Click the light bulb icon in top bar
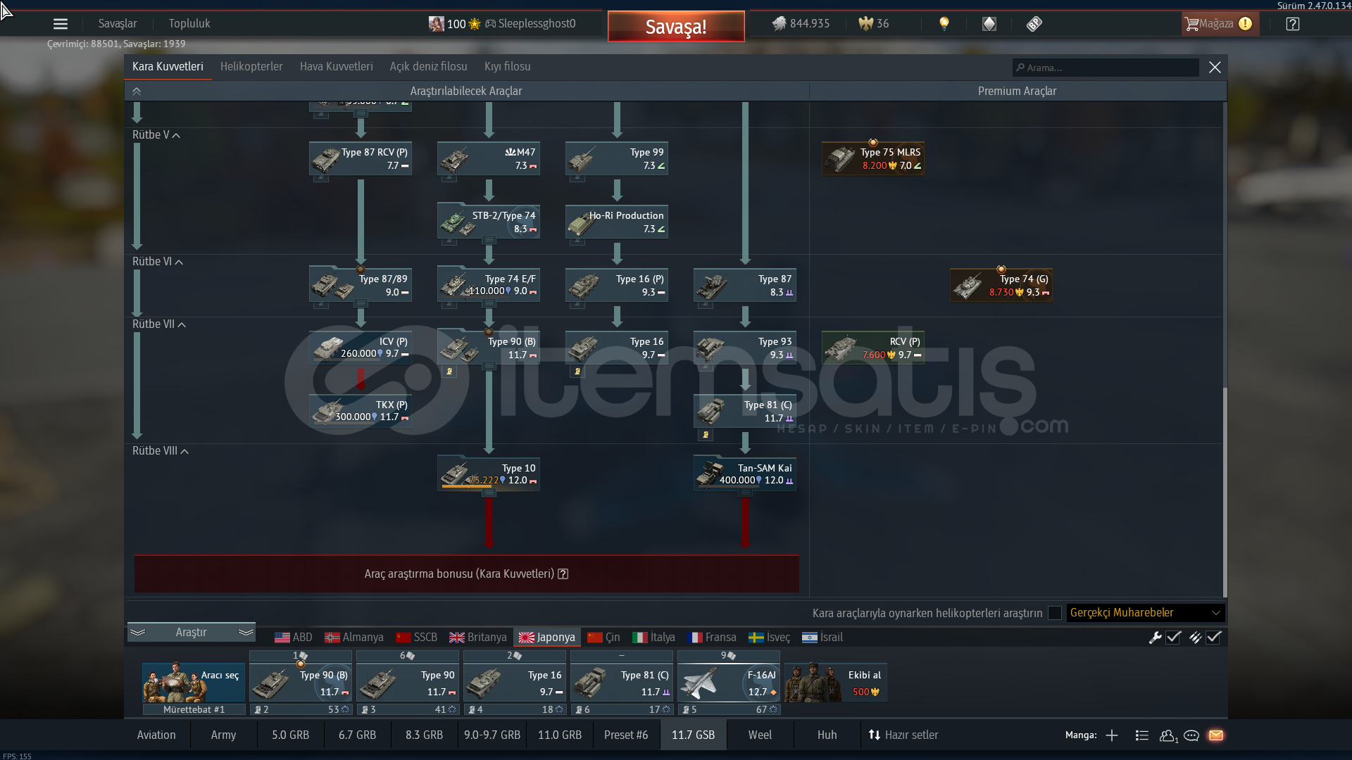 coord(944,24)
